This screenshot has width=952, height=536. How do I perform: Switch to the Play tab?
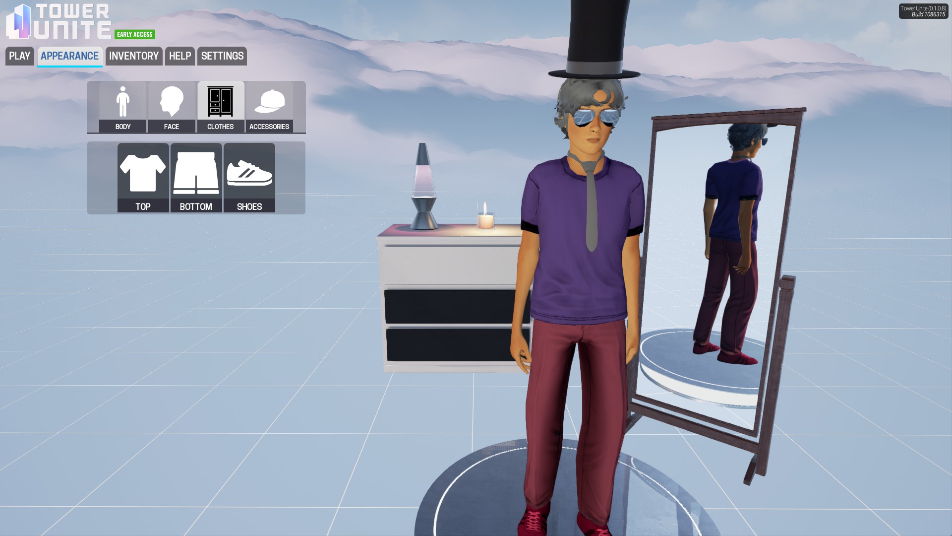tap(20, 56)
